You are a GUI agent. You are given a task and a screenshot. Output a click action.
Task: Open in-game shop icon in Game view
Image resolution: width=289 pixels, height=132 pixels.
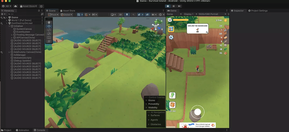(x=171, y=29)
